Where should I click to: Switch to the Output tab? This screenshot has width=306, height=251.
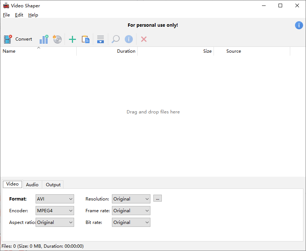53,185
